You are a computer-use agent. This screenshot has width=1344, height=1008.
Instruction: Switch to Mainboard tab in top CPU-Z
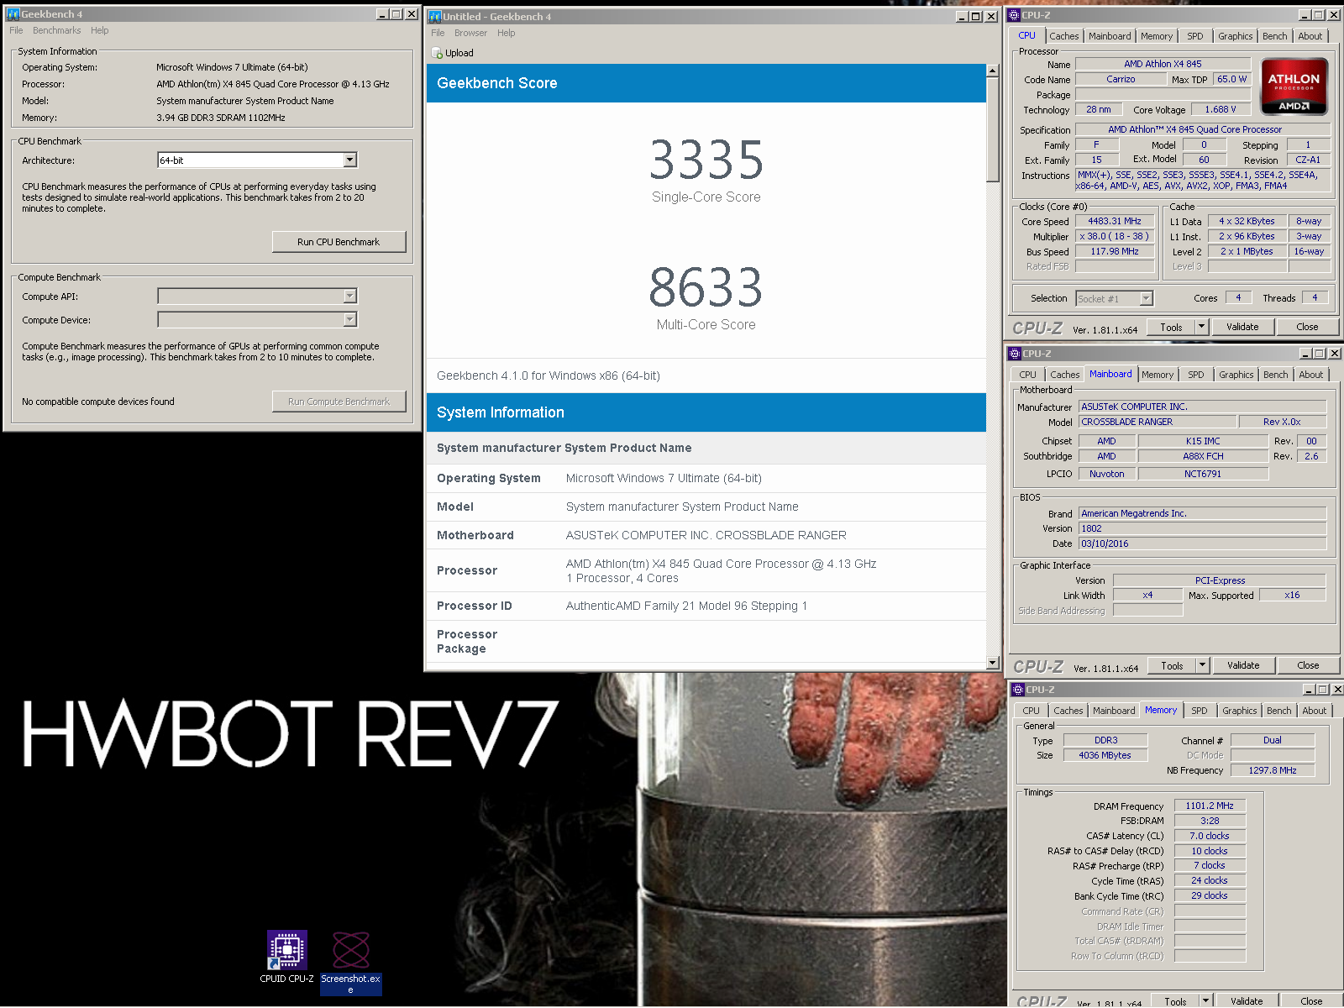click(1110, 36)
